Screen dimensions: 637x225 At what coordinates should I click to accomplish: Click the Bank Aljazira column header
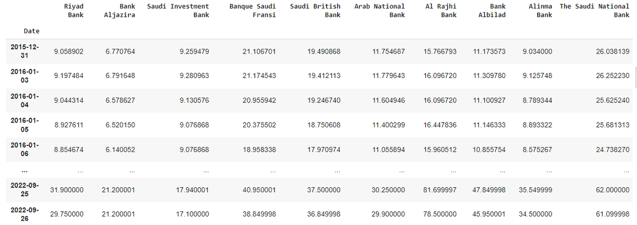pos(119,11)
